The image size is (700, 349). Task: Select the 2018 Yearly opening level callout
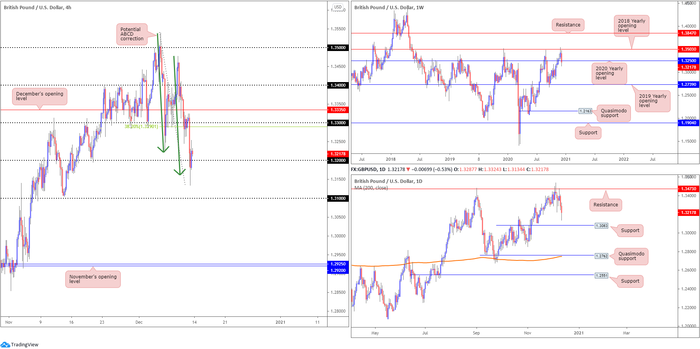[x=631, y=26]
